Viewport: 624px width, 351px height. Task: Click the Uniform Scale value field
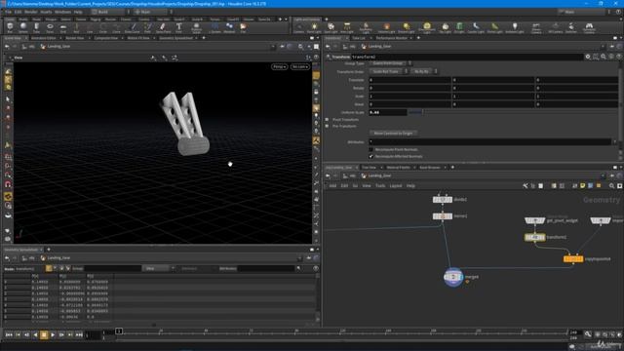(388, 113)
